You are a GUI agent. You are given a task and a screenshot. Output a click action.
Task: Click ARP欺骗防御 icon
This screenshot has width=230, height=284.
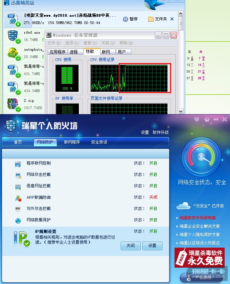[x=18, y=198]
